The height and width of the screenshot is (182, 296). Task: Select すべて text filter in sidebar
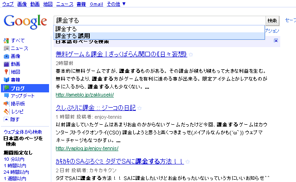tap(18, 41)
